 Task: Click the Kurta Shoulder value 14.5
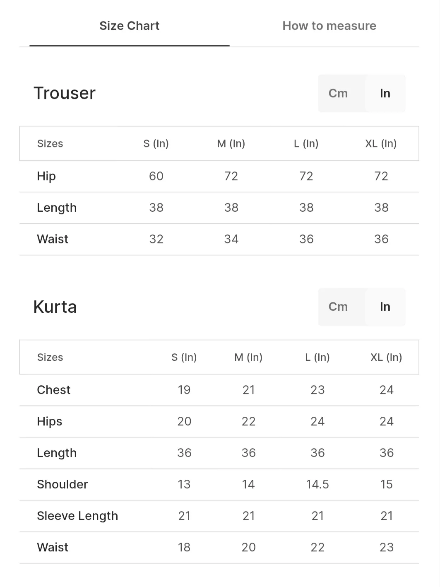(317, 484)
